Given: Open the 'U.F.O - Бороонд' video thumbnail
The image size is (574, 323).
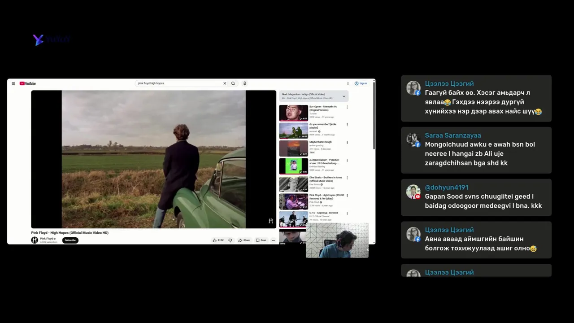Looking at the screenshot, I should pyautogui.click(x=294, y=219).
